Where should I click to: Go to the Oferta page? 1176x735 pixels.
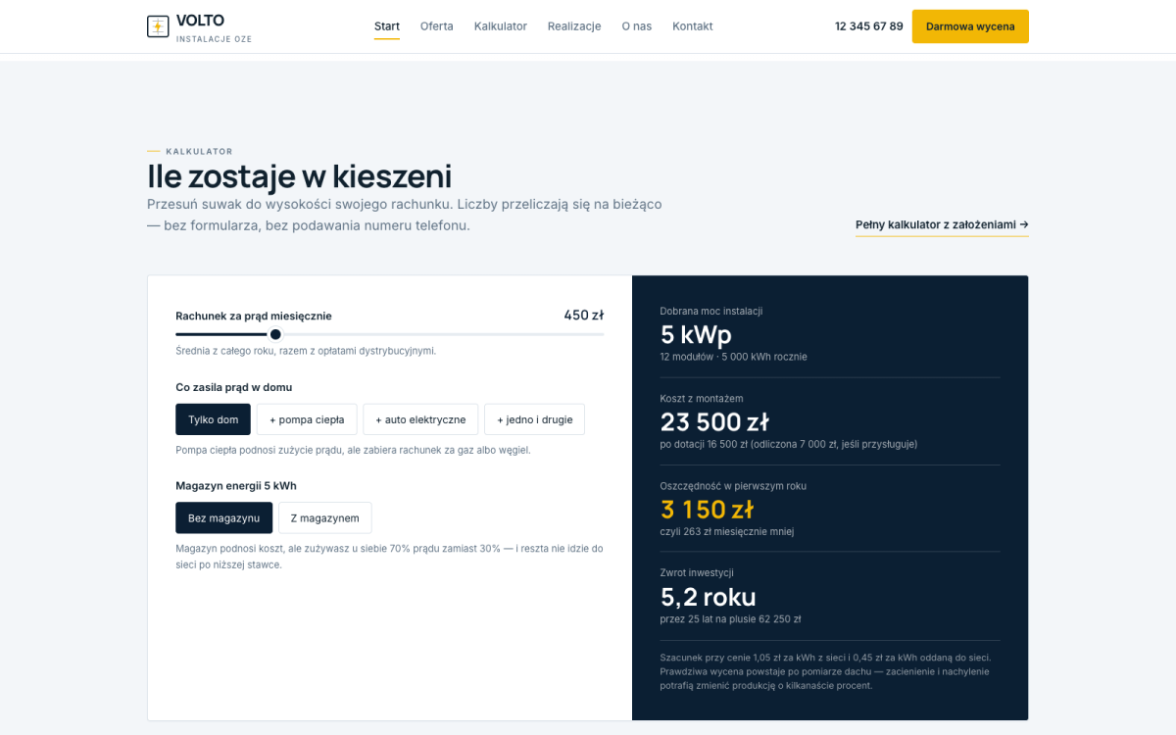437,26
